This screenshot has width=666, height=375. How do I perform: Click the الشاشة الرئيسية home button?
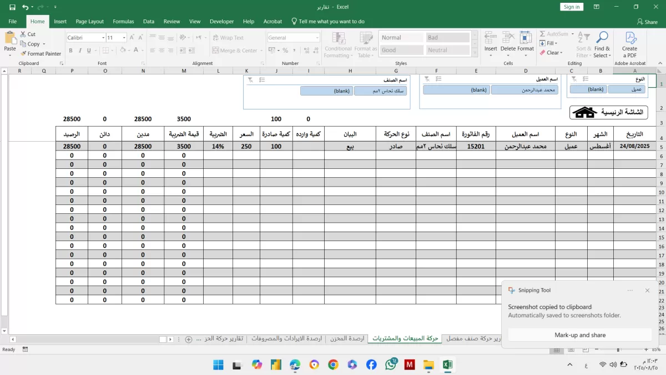(608, 113)
